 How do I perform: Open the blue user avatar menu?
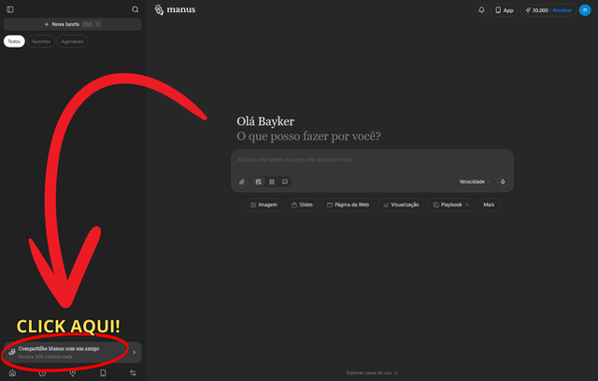585,10
